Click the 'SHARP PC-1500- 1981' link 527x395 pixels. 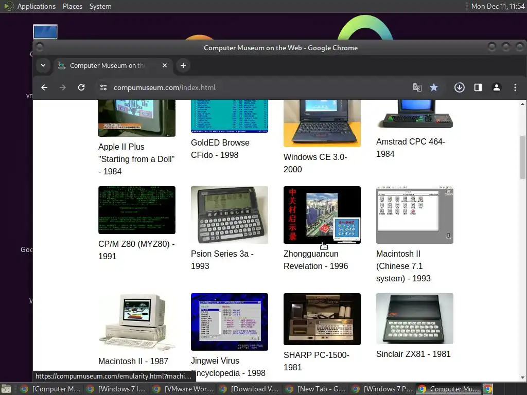point(317,361)
